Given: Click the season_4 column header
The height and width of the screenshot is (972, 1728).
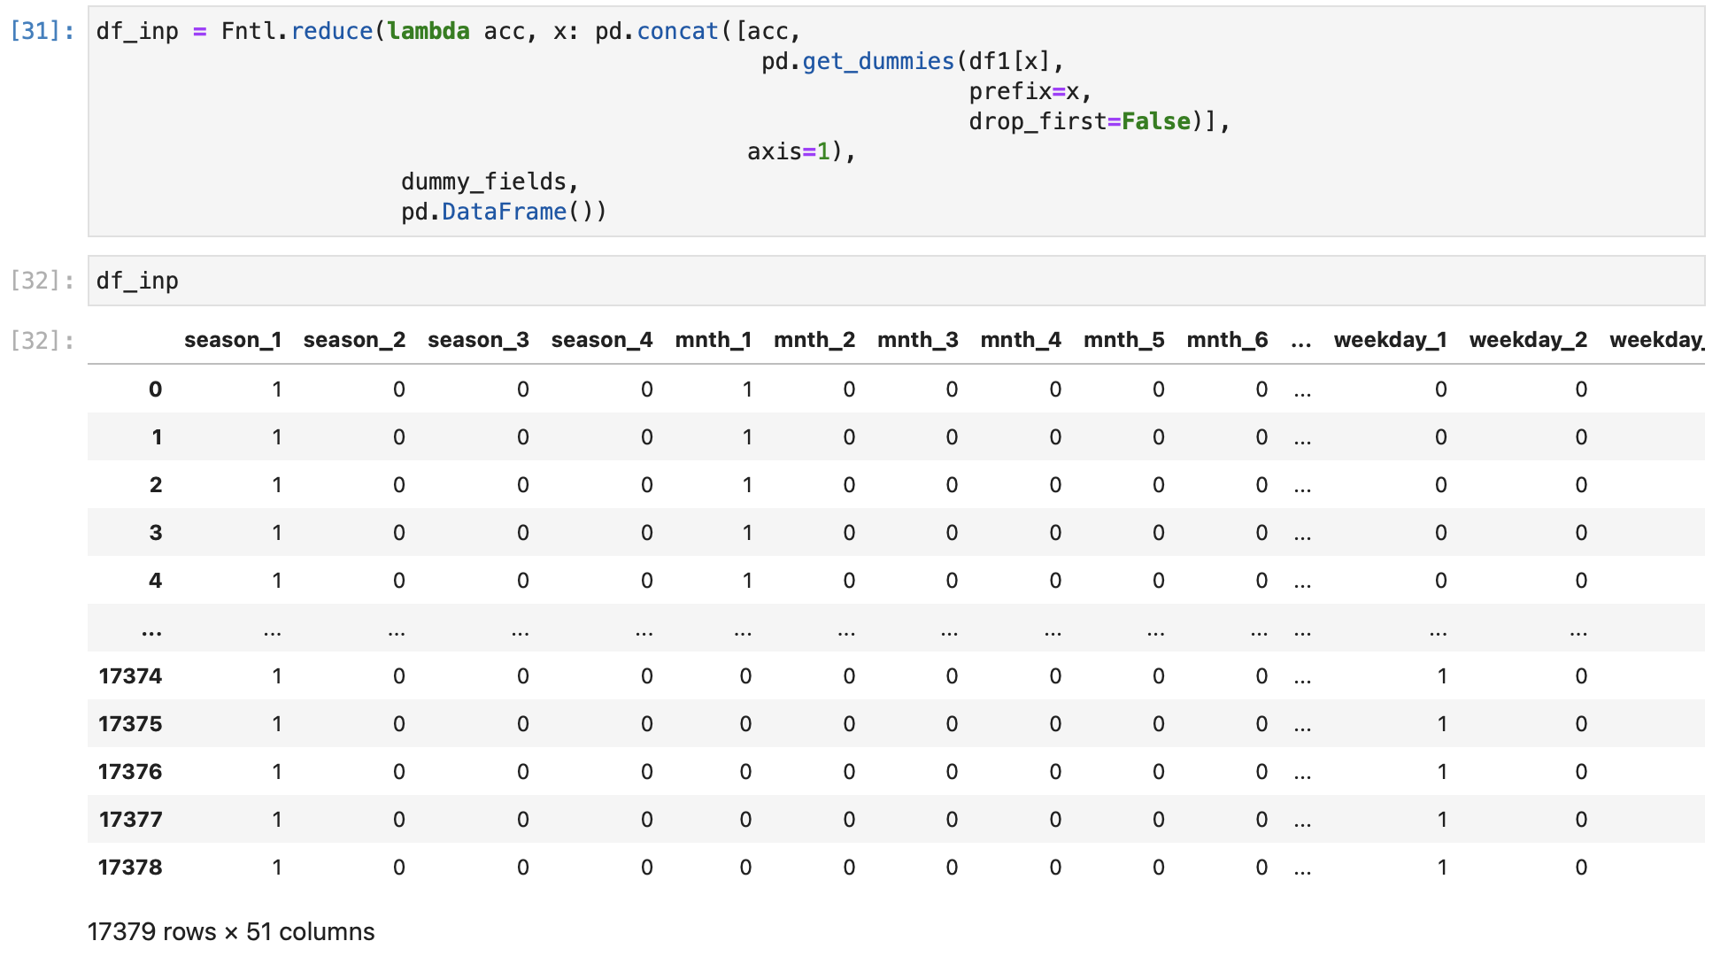Looking at the screenshot, I should pyautogui.click(x=602, y=340).
